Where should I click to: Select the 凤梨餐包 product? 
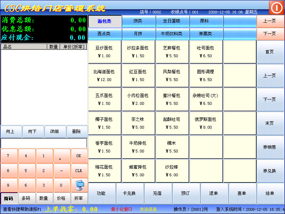tap(172, 76)
